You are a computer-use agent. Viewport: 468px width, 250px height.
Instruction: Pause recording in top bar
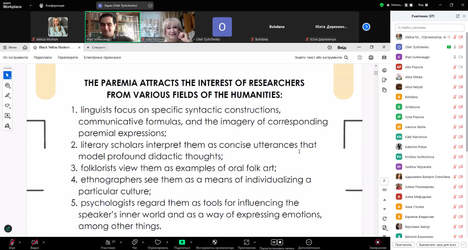tap(406, 5)
